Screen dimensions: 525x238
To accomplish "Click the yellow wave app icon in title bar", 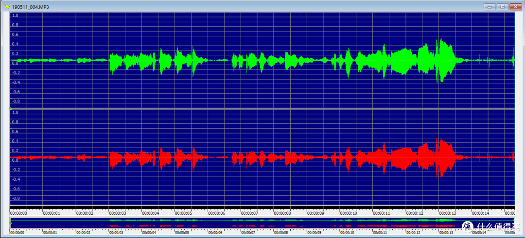I will [7, 7].
